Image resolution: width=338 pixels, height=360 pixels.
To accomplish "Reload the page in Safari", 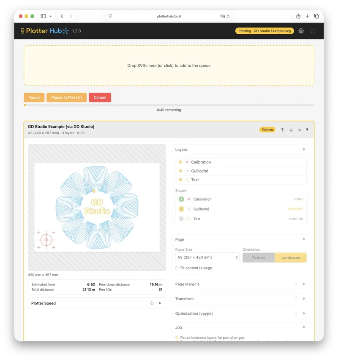I will [x=228, y=16].
